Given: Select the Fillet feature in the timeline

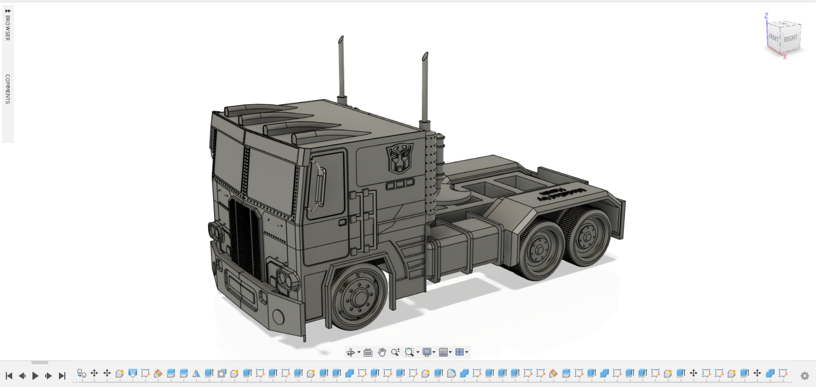Looking at the screenshot, I should [x=451, y=373].
